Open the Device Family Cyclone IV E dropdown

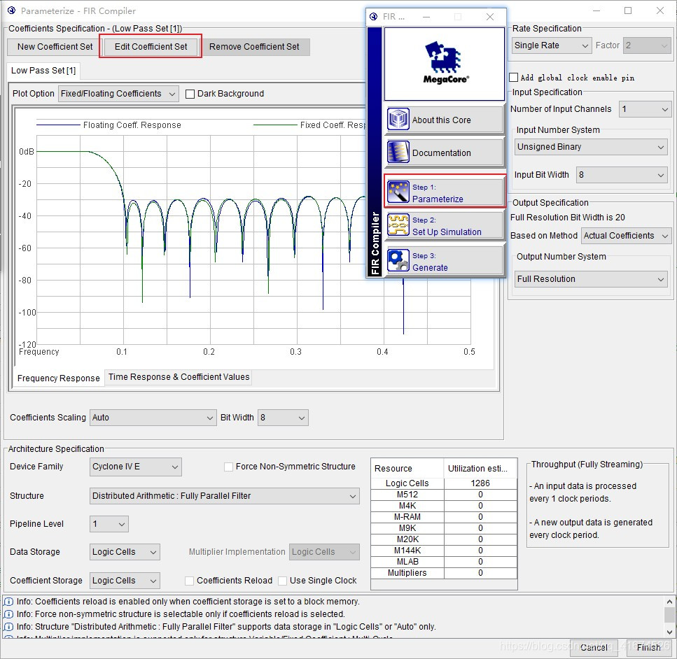coord(136,467)
